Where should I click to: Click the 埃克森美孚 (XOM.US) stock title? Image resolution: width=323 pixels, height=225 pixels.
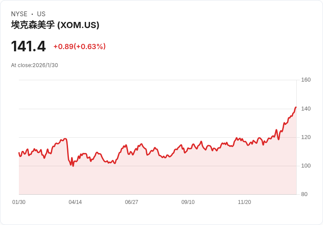[x=55, y=25]
